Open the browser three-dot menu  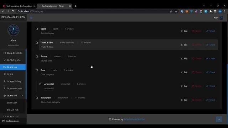coord(225,11)
